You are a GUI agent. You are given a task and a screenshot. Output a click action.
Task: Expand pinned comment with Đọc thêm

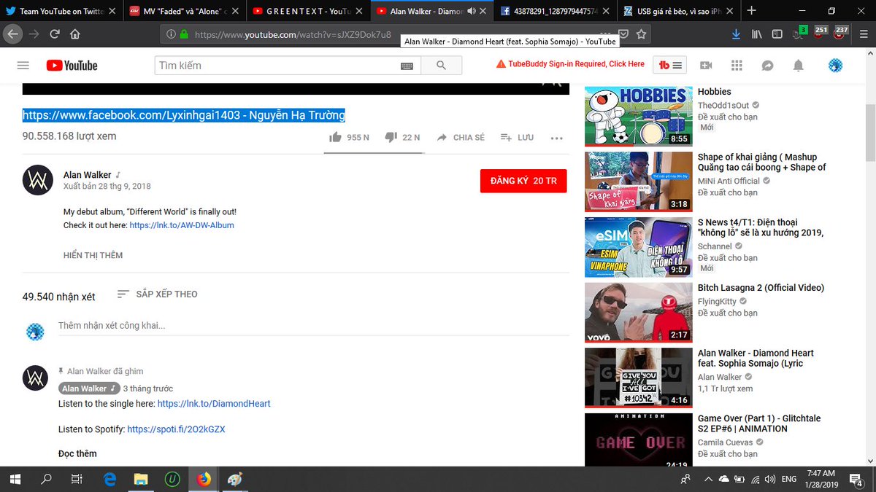77,453
